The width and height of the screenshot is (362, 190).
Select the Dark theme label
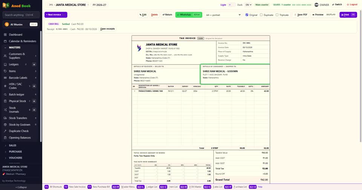tap(240, 5)
